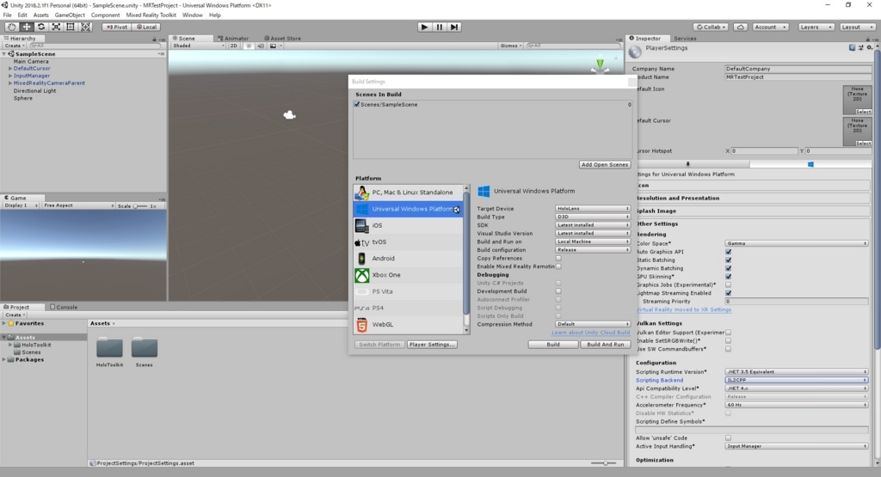This screenshot has height=477, width=881.
Task: Click the Play button
Action: click(424, 27)
